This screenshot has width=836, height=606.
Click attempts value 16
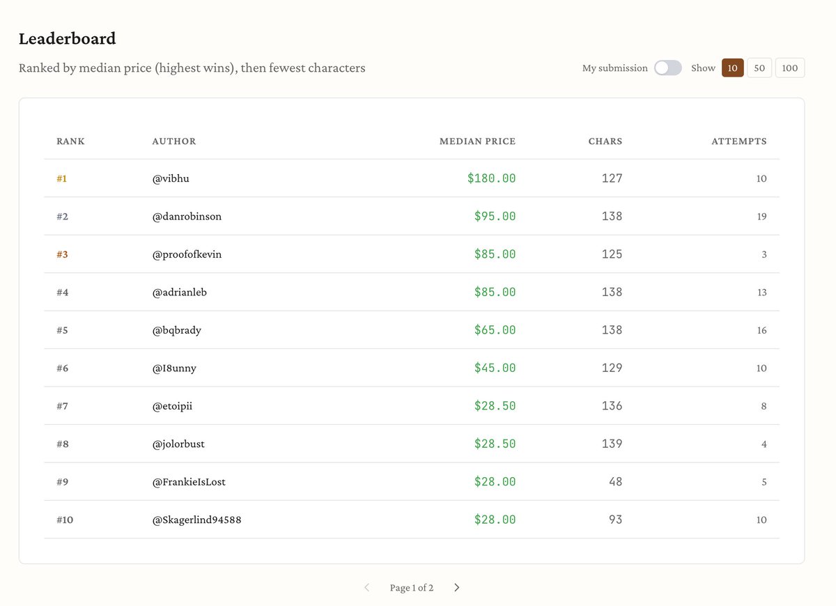coord(761,330)
